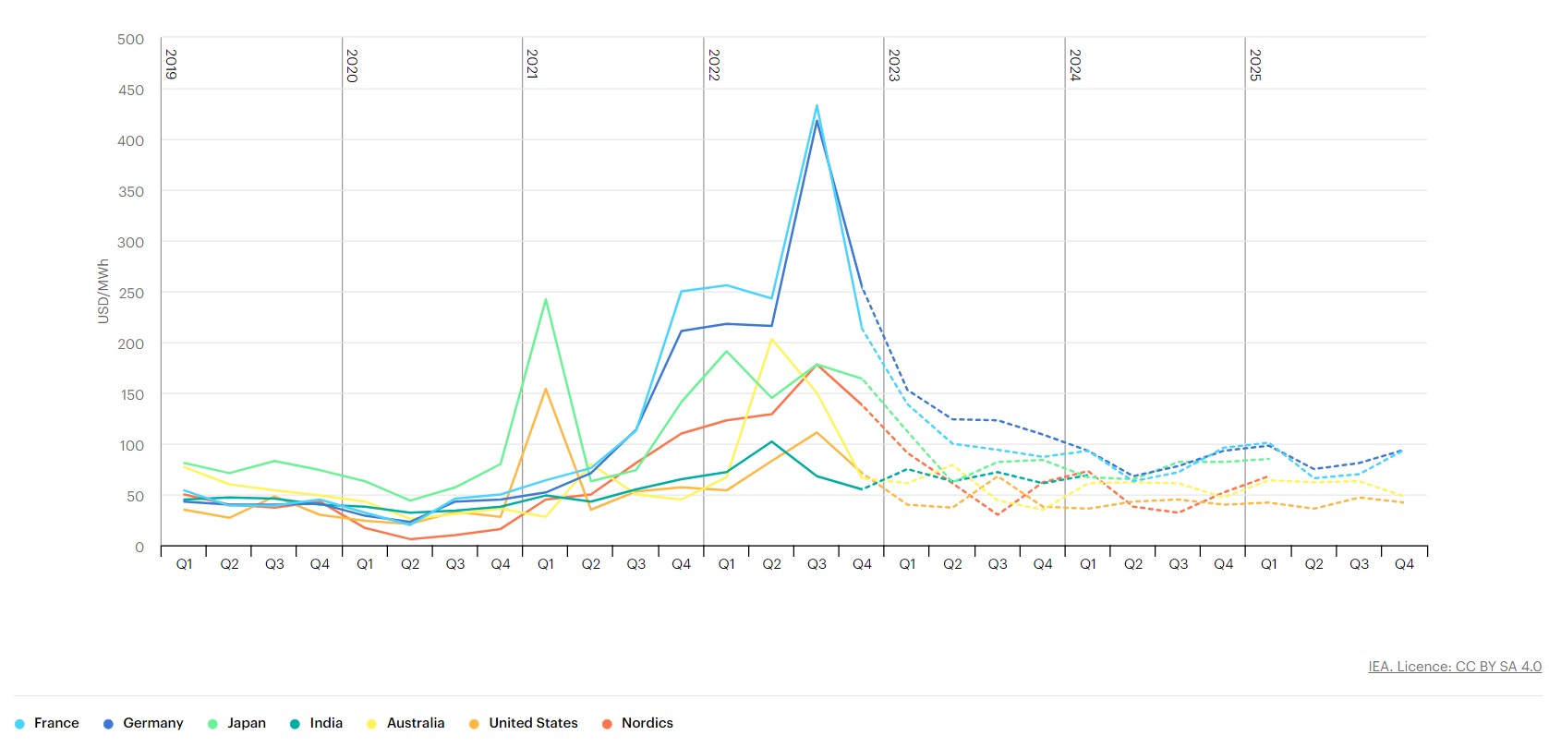Select the 2022 year marker label

713,65
